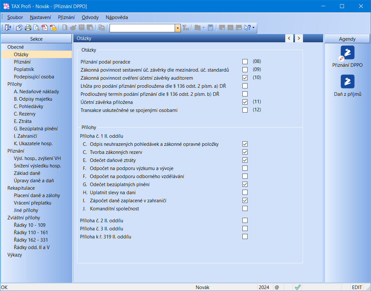The height and width of the screenshot is (291, 371).
Task: Click the first grayed note icon
Action: 222,28
